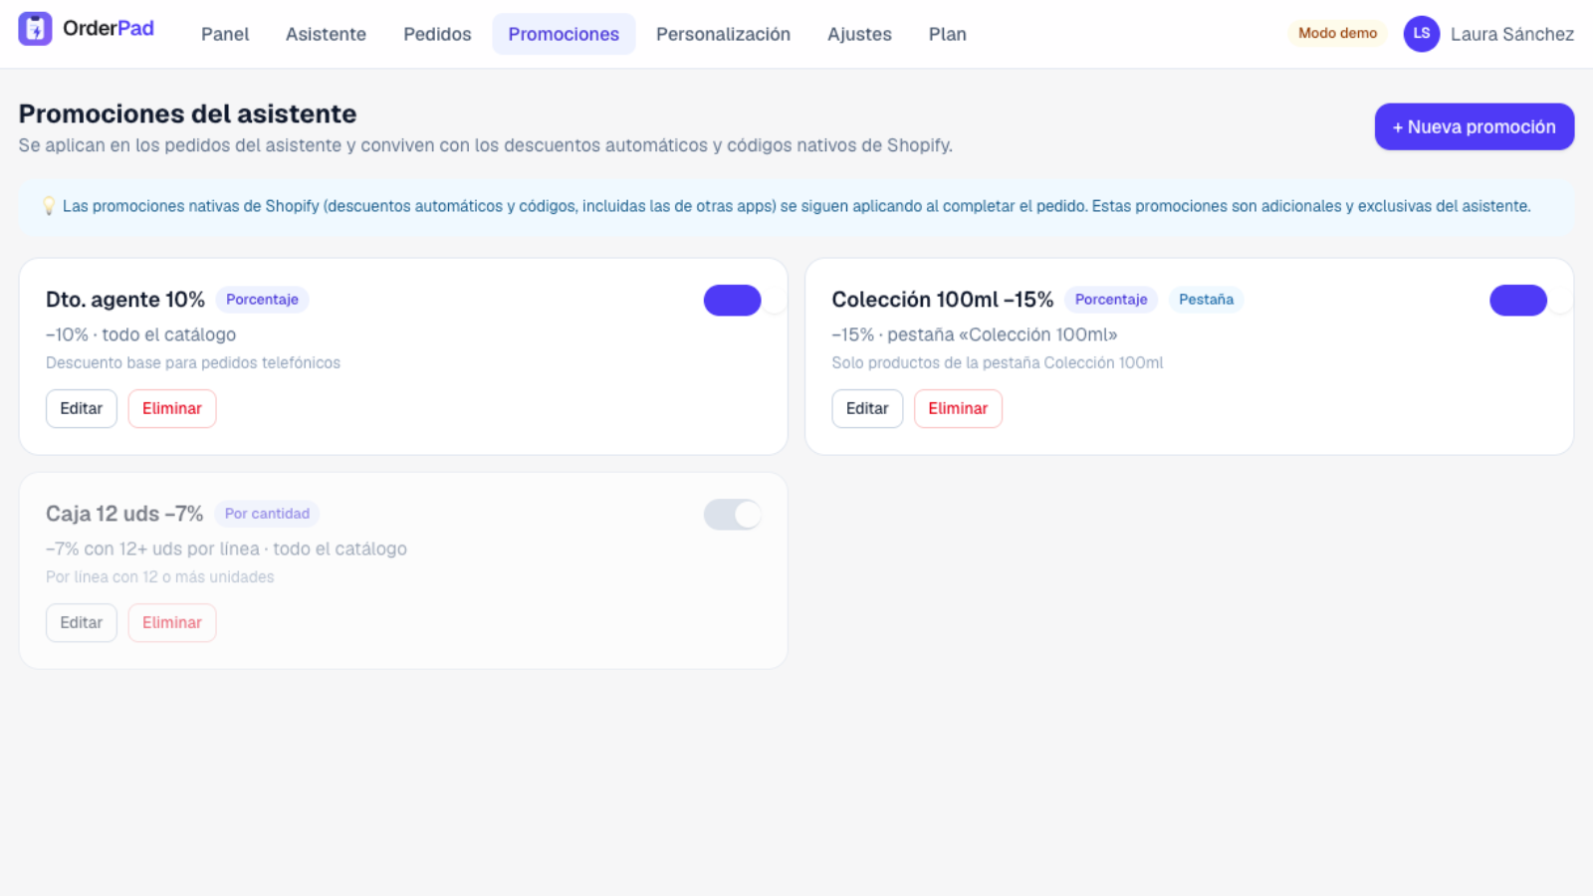
Task: Open the Ajustes menu item
Action: click(x=859, y=34)
